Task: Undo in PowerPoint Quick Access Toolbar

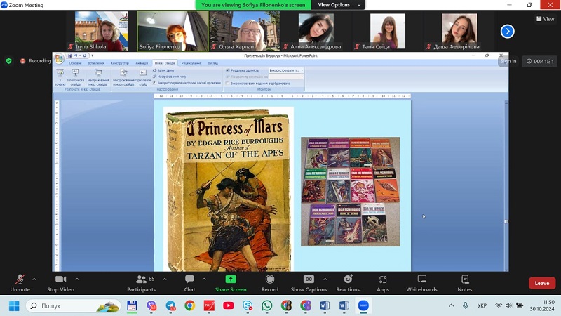Action: pos(76,55)
